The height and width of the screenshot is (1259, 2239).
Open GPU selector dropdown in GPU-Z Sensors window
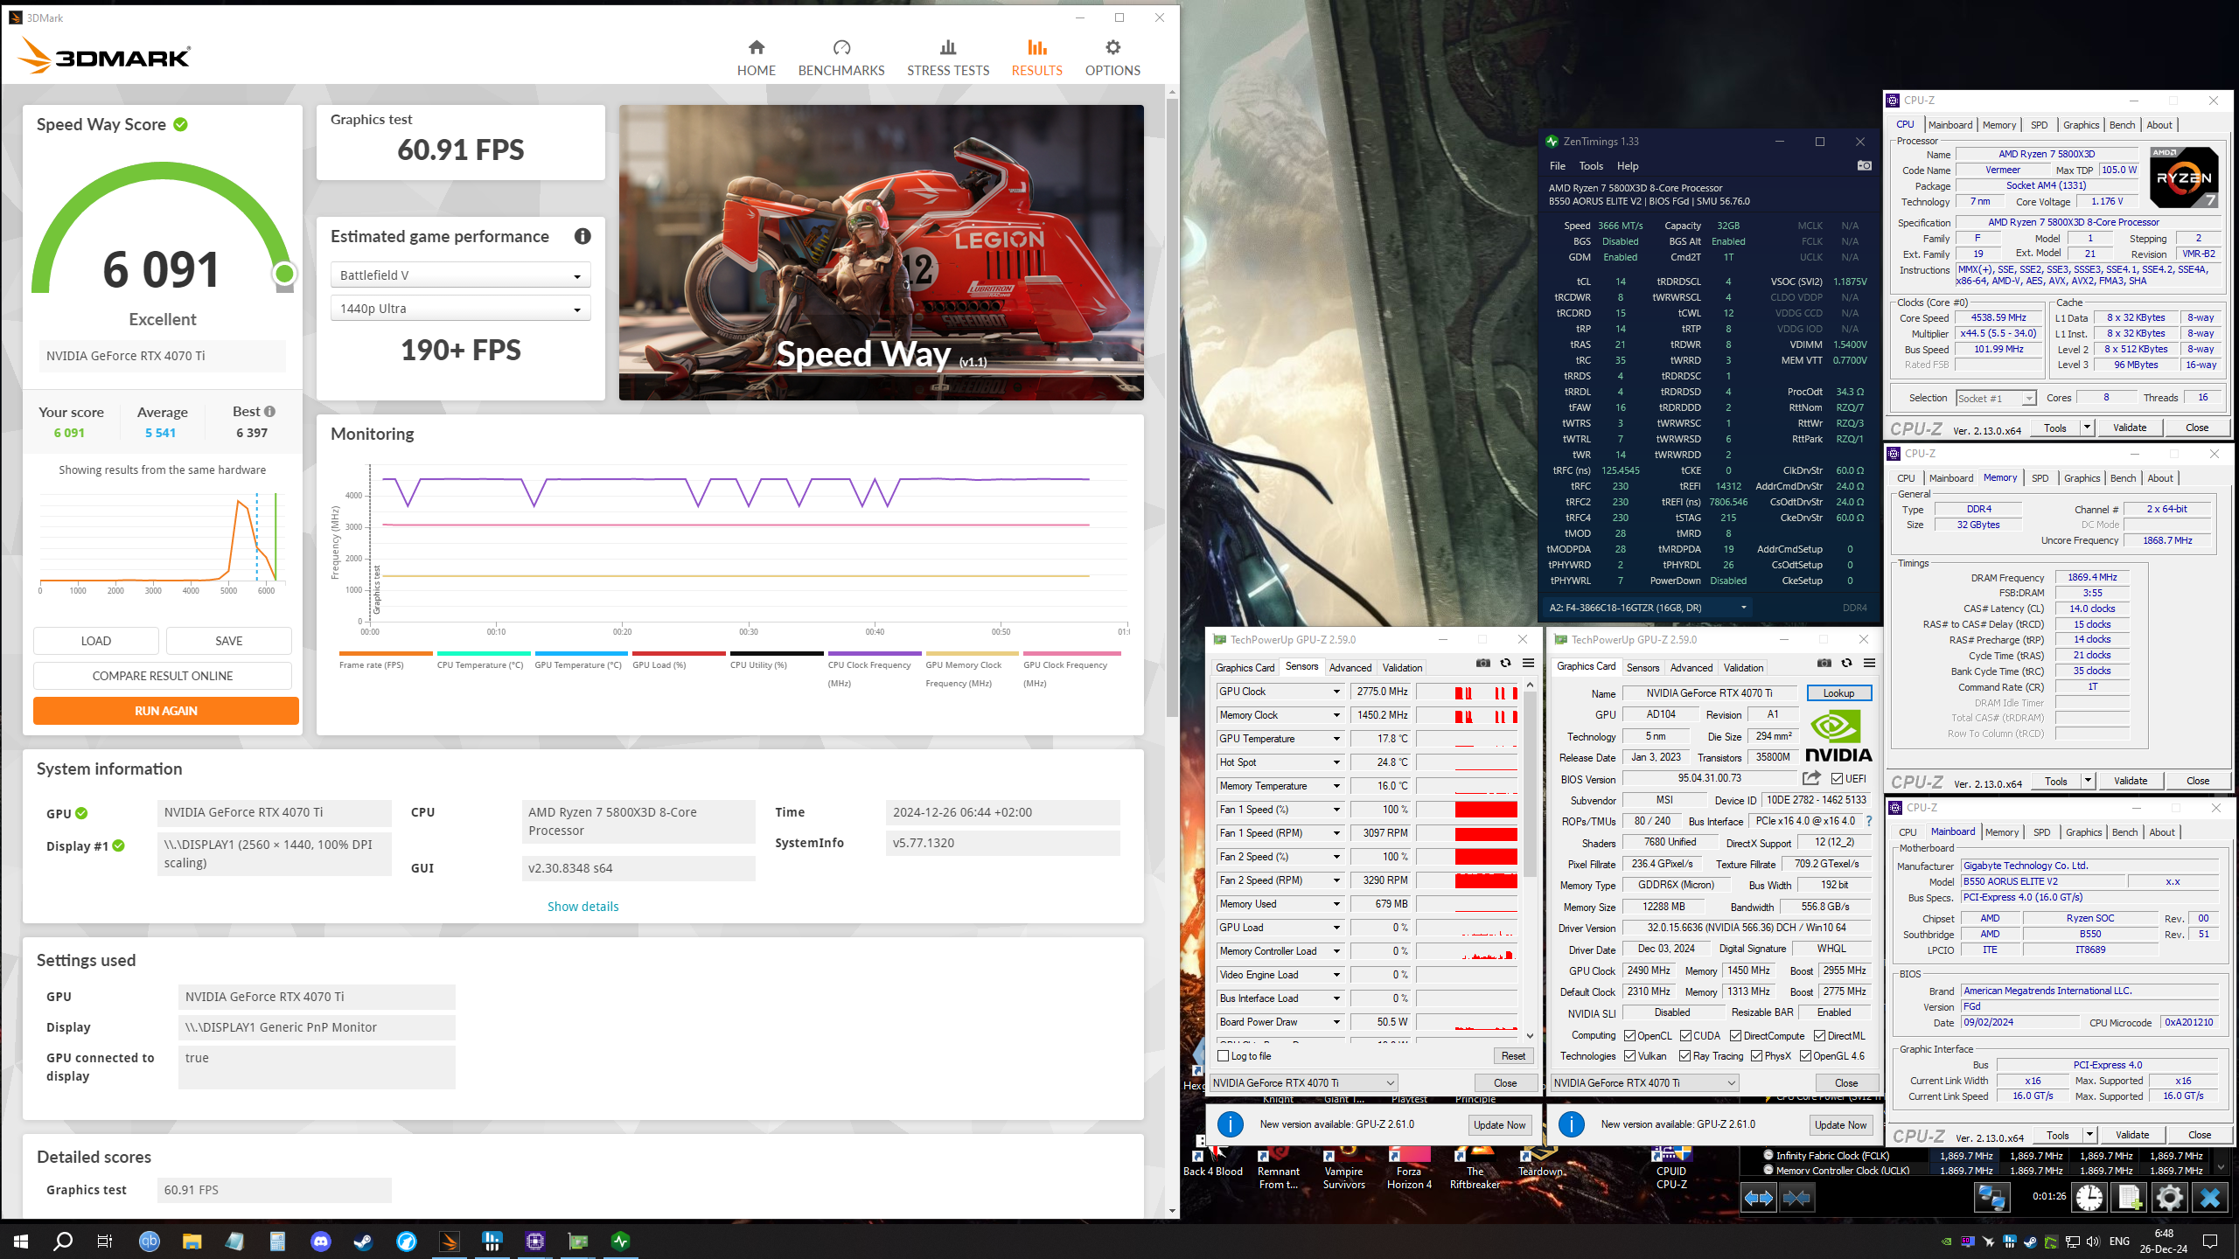pyautogui.click(x=1303, y=1082)
